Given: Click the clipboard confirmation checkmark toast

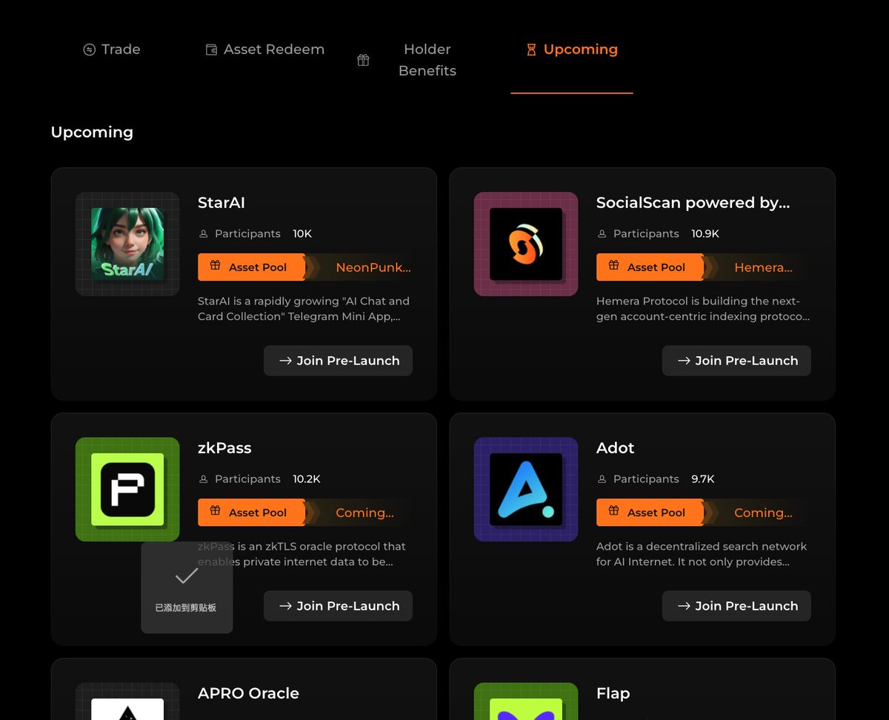Looking at the screenshot, I should click(187, 587).
